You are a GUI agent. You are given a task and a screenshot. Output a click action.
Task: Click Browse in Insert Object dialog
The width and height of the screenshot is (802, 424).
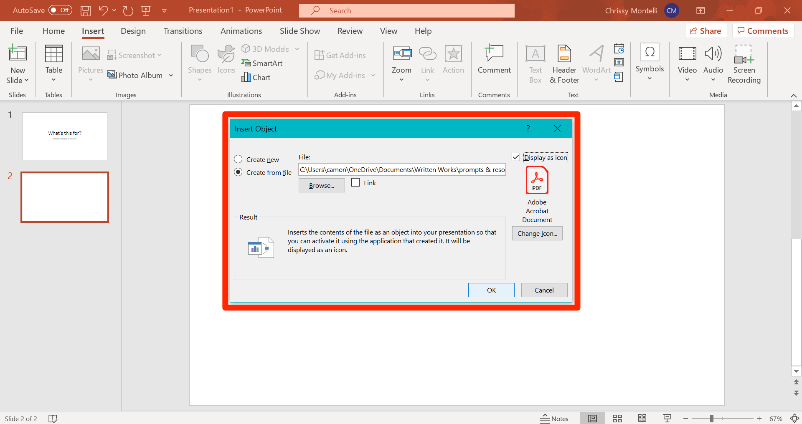322,185
